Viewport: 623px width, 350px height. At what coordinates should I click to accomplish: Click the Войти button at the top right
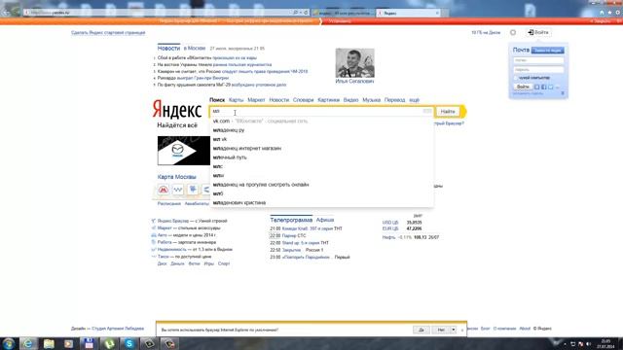tap(538, 32)
